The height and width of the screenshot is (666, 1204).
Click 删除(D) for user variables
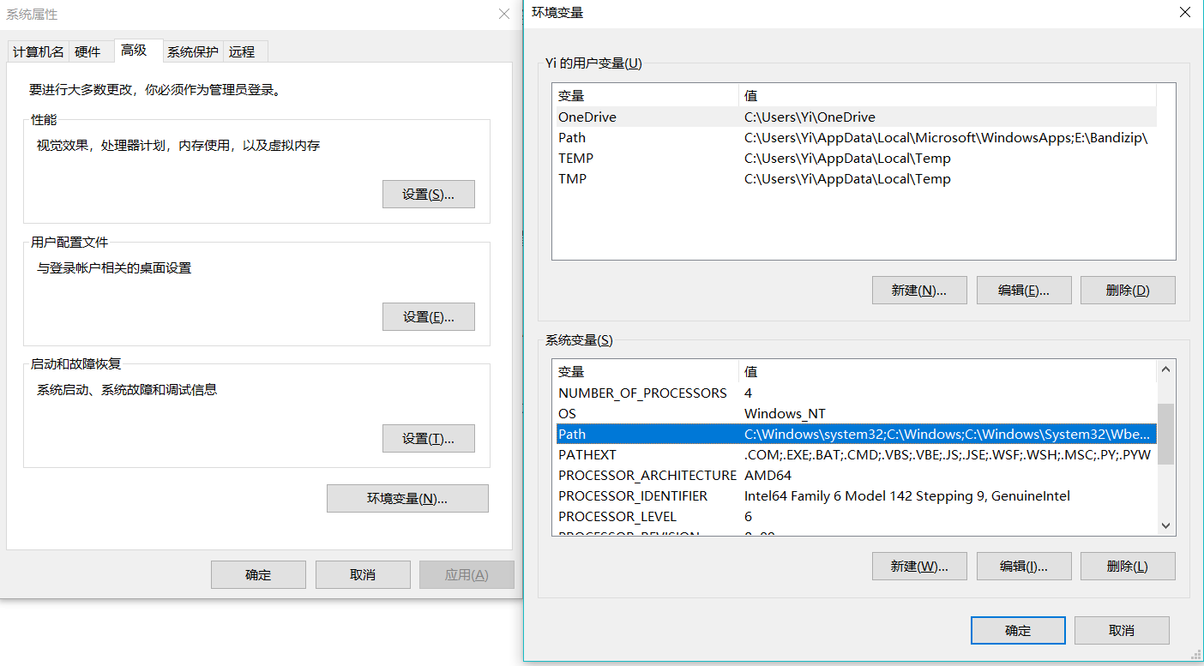[x=1128, y=291]
